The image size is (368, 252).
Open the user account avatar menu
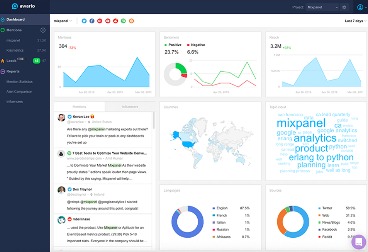[360, 7]
